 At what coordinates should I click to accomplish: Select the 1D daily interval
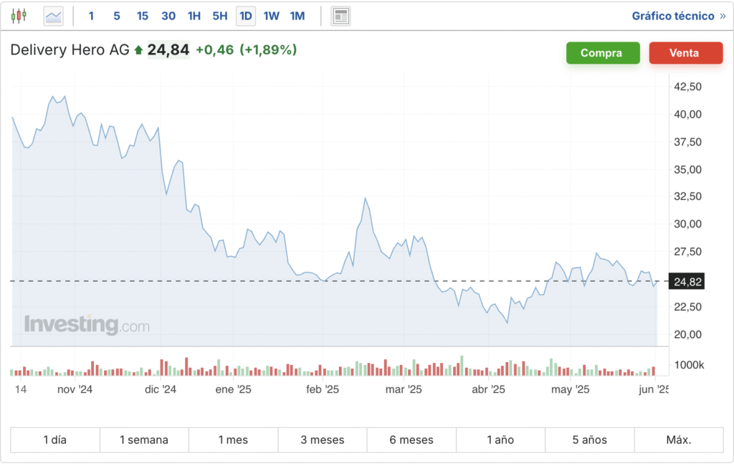pyautogui.click(x=246, y=16)
